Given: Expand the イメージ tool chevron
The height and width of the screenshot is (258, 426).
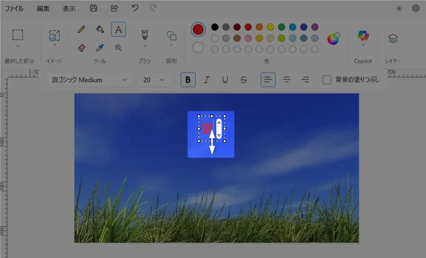Looking at the screenshot, I should (x=54, y=45).
